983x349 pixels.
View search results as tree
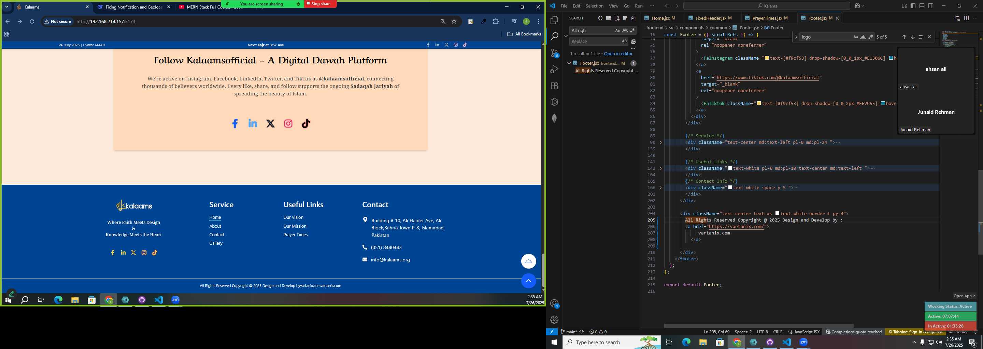pos(625,18)
